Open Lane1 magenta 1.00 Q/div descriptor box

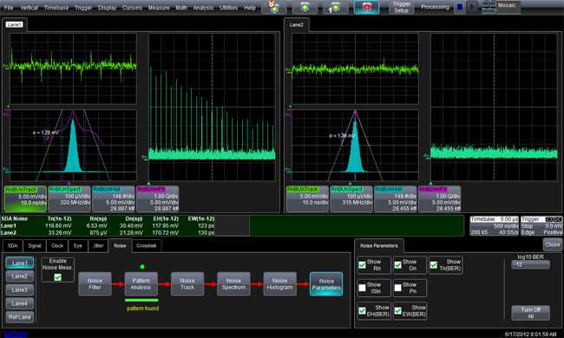point(158,198)
